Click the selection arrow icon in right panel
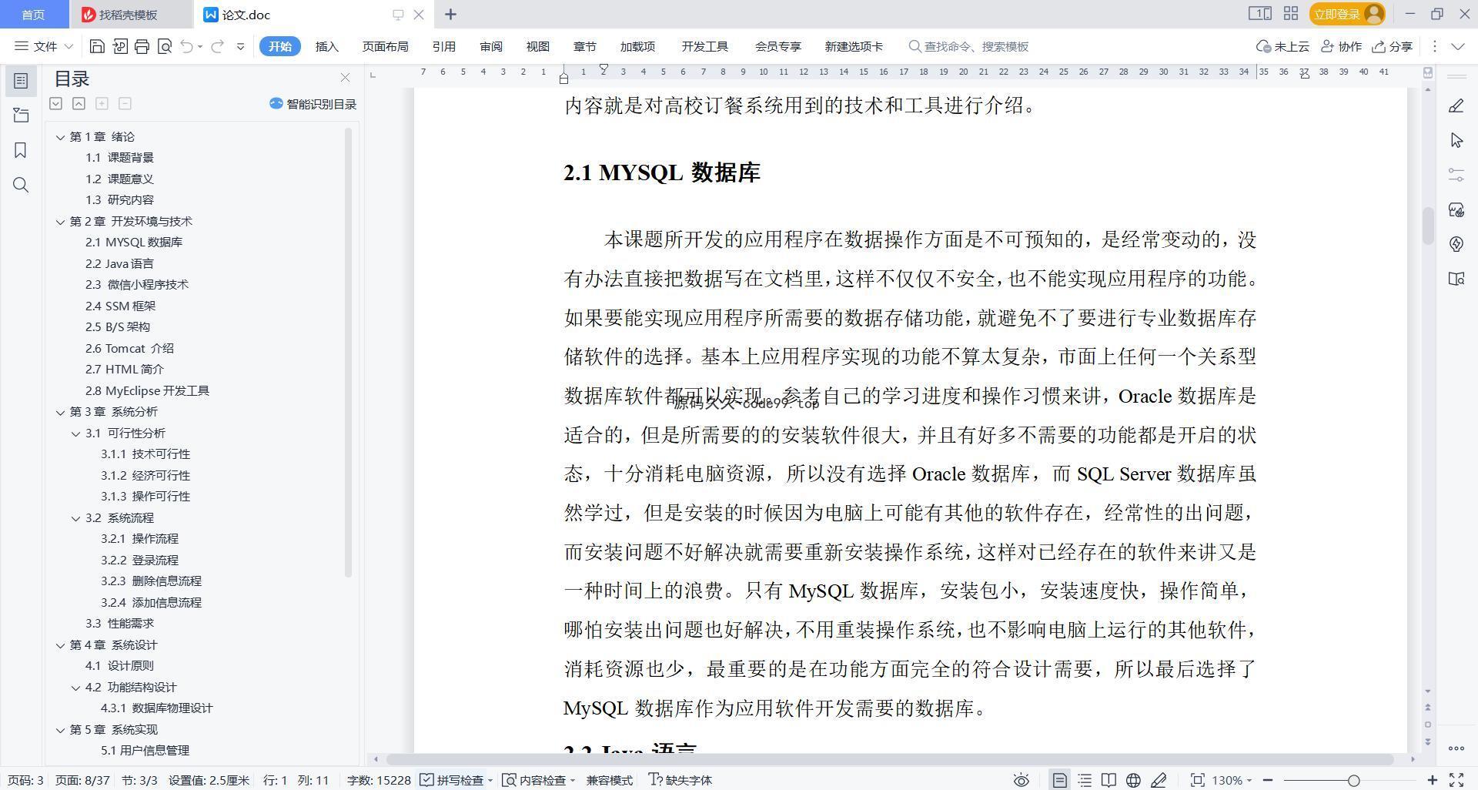1478x790 pixels. (x=1456, y=140)
